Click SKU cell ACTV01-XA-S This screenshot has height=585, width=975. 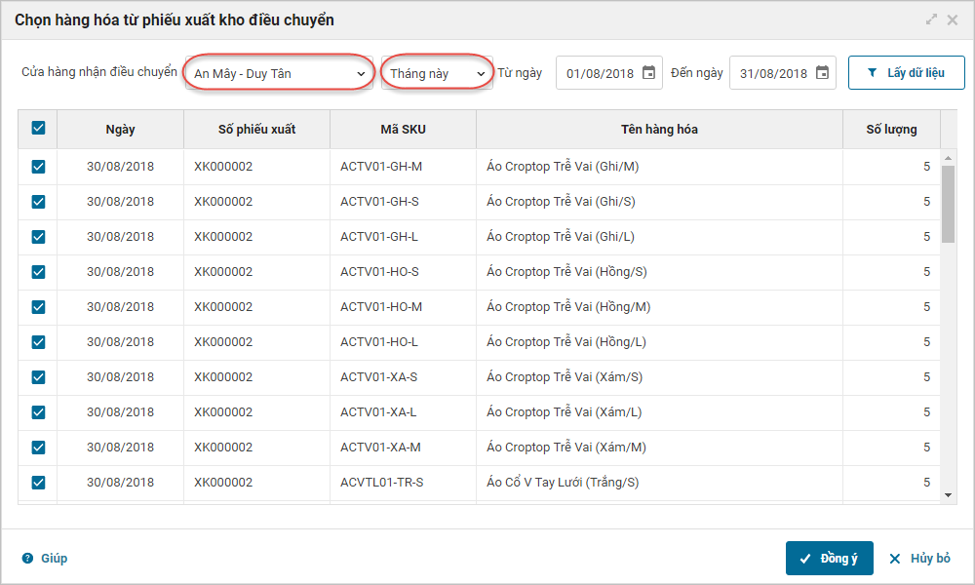coord(403,377)
